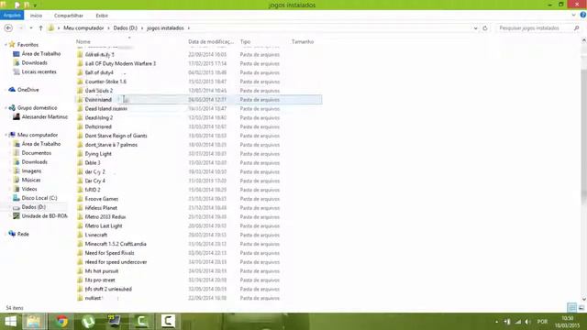The image size is (587, 330).
Task: Select the Alessander Martins homegroup entry
Action: point(45,117)
